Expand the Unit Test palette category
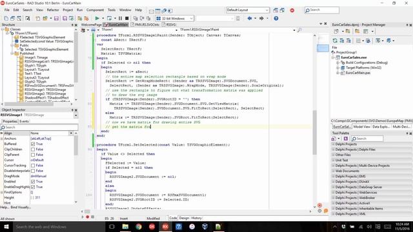Image resolution: width=413 pixels, height=232 pixels. click(333, 160)
